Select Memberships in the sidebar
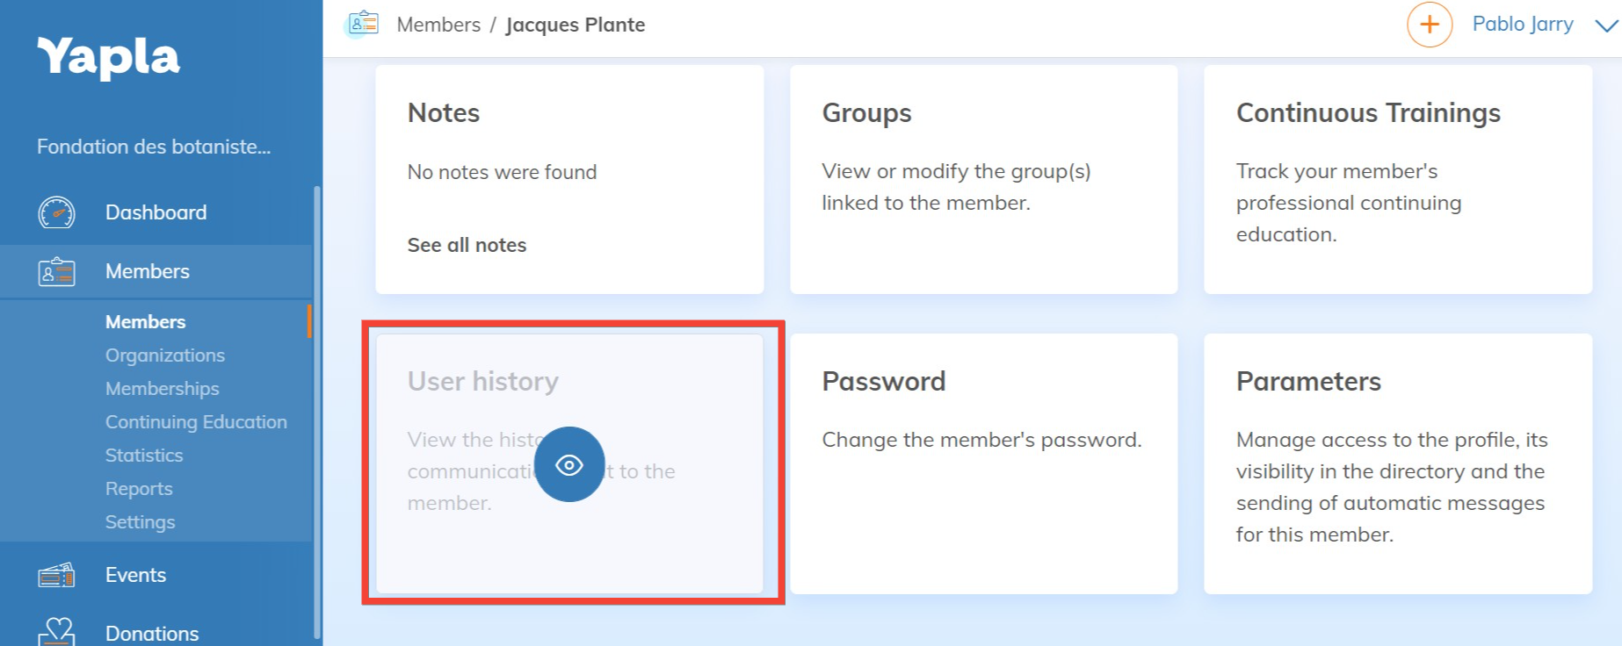 pos(163,389)
